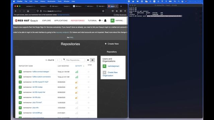Image resolution: width=214 pixels, height=120 pixels.
Task: Click the Pocket shield icon in toolbar
Action: pos(113,11)
